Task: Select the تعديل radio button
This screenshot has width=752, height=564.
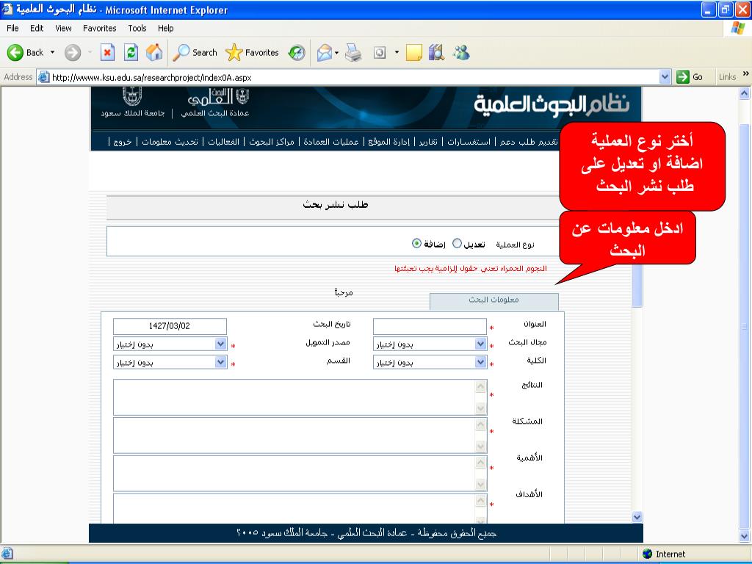Action: 457,244
